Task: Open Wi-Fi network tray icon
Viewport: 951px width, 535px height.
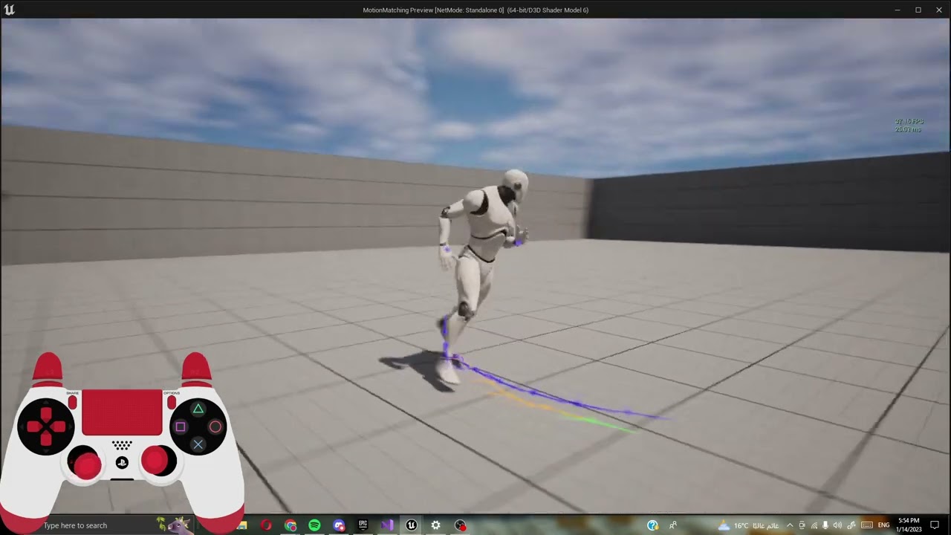Action: click(814, 525)
